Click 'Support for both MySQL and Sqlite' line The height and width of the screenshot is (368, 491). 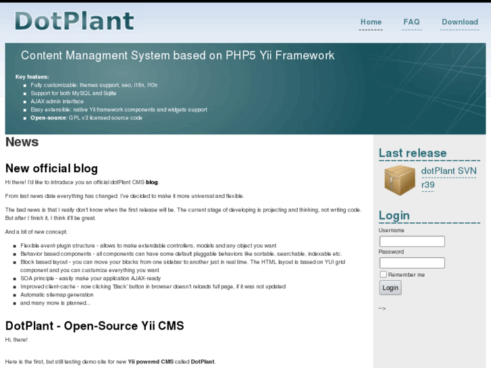[73, 93]
